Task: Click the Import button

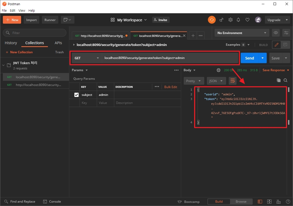Action: (x=31, y=20)
